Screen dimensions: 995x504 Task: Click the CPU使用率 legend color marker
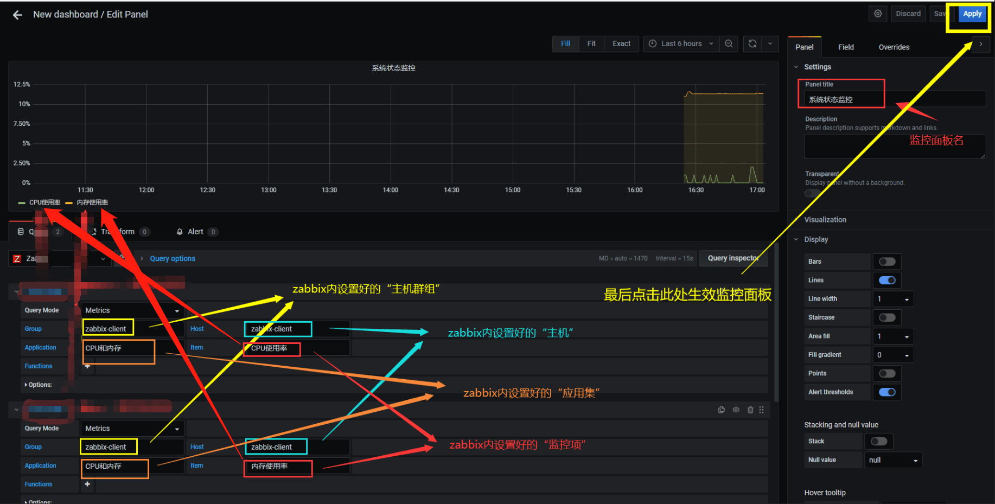point(22,203)
